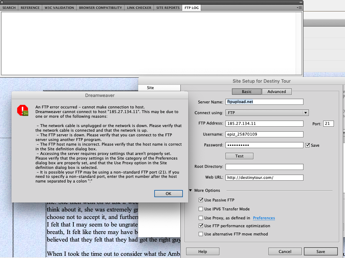
Task: Switch to the Advanced tab
Action: [x=277, y=92]
